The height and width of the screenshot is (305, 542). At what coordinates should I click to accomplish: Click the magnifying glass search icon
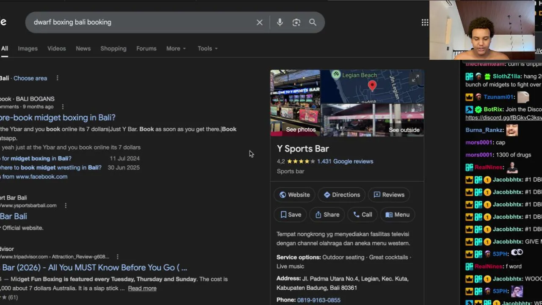tap(312, 22)
